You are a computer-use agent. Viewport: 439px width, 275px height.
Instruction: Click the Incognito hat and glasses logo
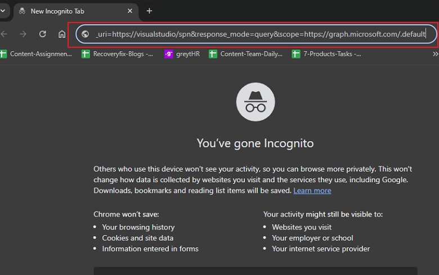pos(256,102)
